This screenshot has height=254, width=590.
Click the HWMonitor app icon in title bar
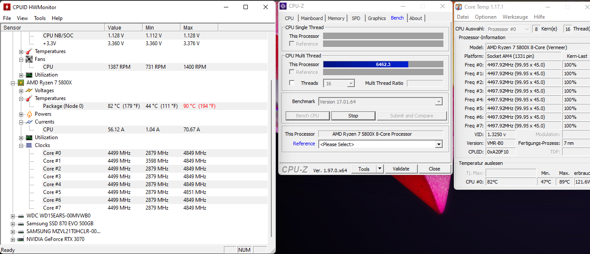click(x=6, y=7)
